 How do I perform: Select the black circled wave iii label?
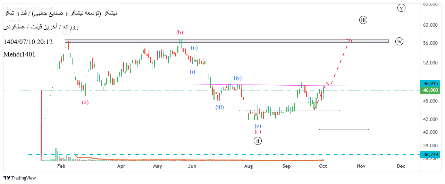pos(363,20)
